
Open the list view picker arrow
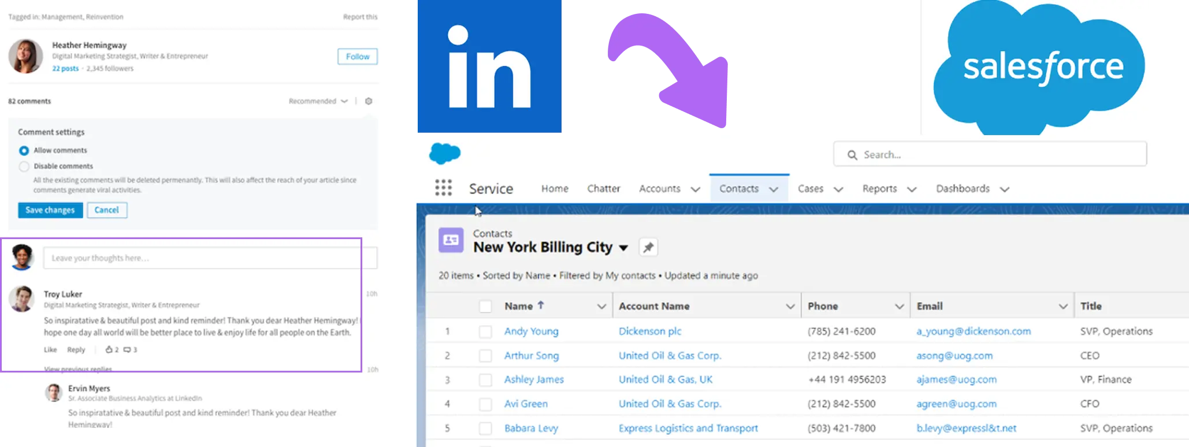tap(623, 248)
